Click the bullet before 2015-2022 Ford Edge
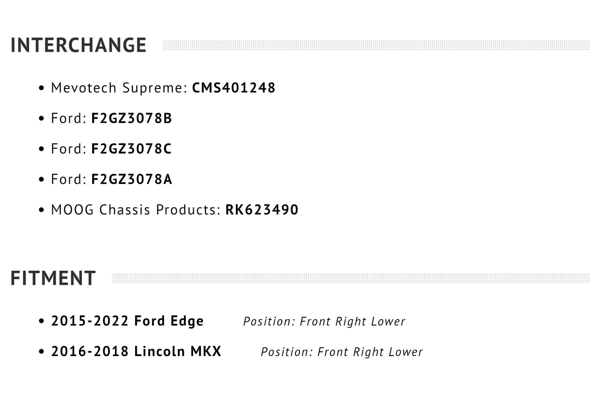The height and width of the screenshot is (416, 599). coord(42,322)
